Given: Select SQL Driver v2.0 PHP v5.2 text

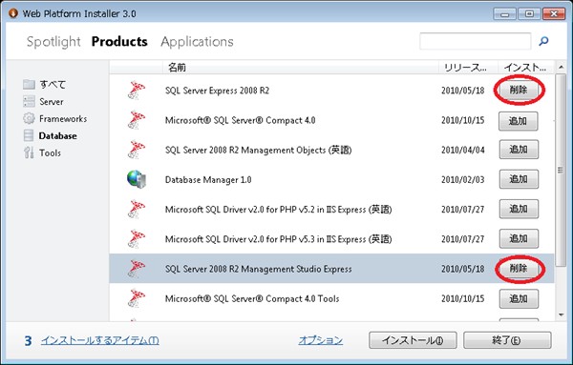Looking at the screenshot, I should pyautogui.click(x=278, y=209).
